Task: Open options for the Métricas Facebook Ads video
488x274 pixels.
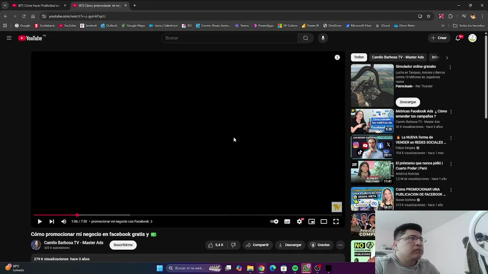Action: click(x=451, y=112)
